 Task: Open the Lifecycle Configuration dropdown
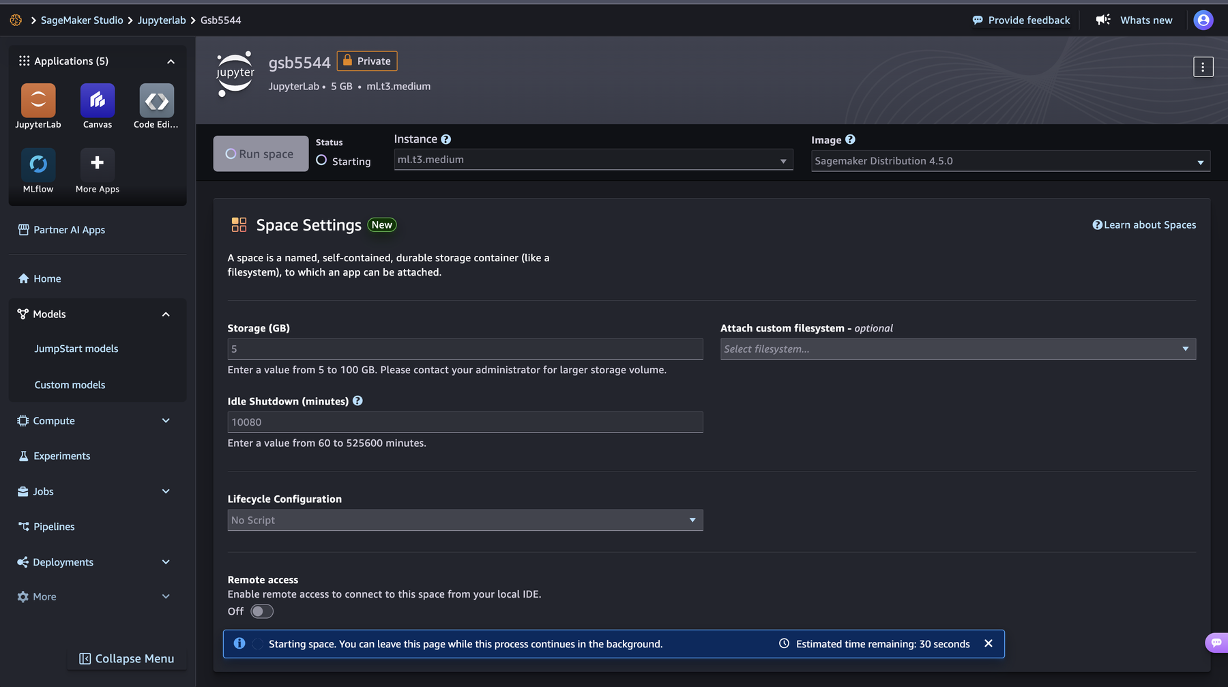click(x=465, y=520)
